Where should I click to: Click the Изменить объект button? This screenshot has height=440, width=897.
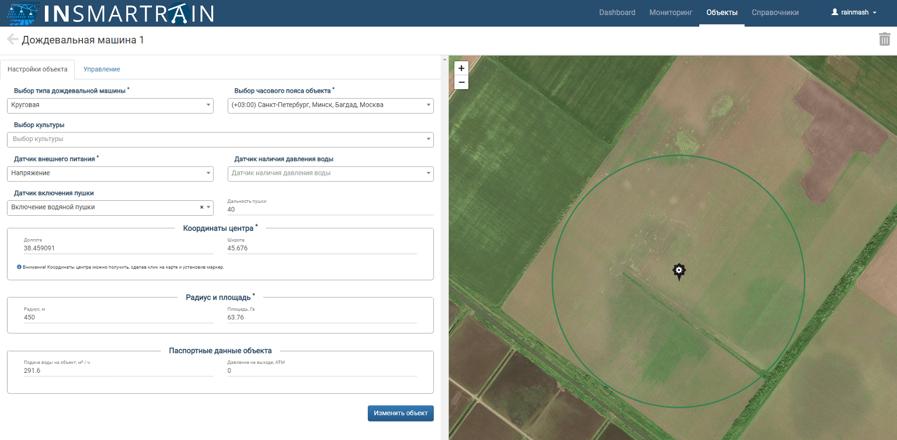(400, 413)
